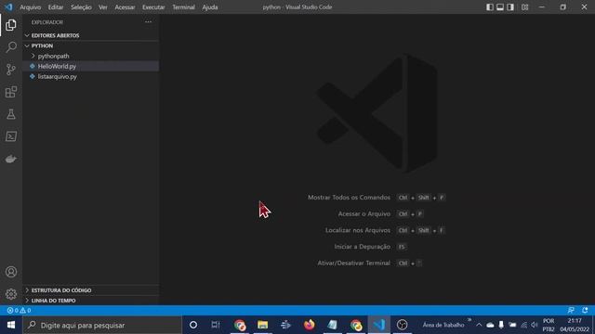The image size is (595, 334).
Task: Open the Extensions view
Action: pos(11,92)
